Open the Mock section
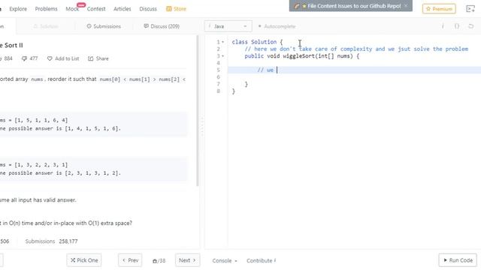This screenshot has height=270, width=481. 72,9
